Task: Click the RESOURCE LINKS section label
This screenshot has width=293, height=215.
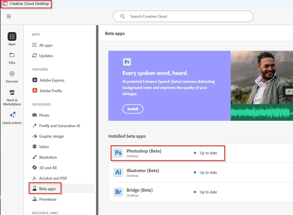Action: (x=45, y=213)
